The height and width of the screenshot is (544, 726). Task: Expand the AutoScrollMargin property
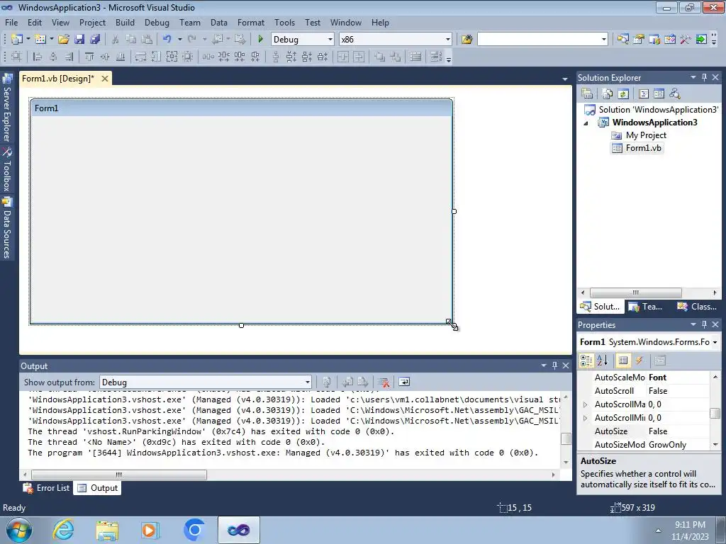[x=585, y=404]
